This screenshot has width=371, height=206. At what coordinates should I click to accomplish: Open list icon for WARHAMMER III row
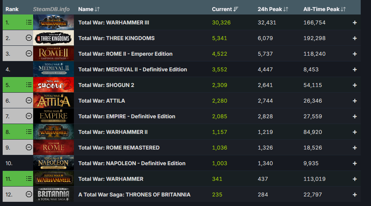click(29, 22)
